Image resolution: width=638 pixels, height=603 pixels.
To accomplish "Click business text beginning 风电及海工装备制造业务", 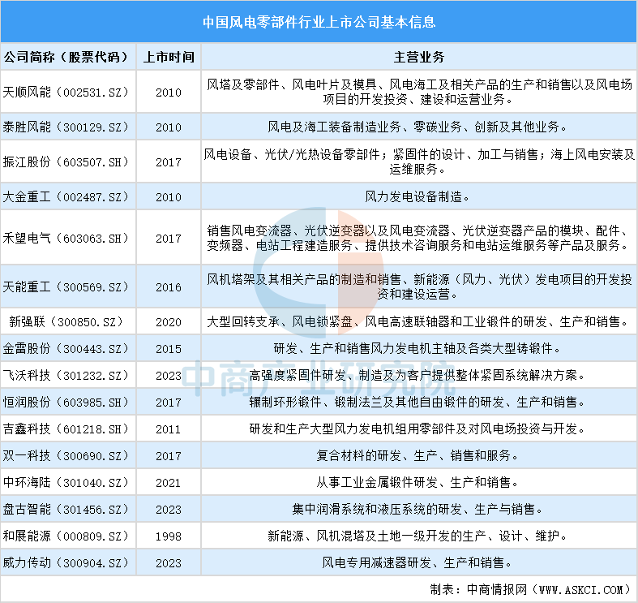I will pyautogui.click(x=417, y=127).
